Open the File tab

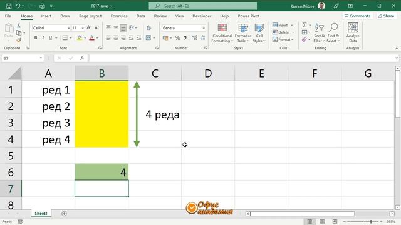coord(8,16)
